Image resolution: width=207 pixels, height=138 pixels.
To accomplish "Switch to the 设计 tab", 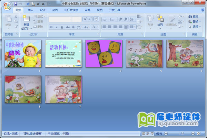I will tap(43, 10).
